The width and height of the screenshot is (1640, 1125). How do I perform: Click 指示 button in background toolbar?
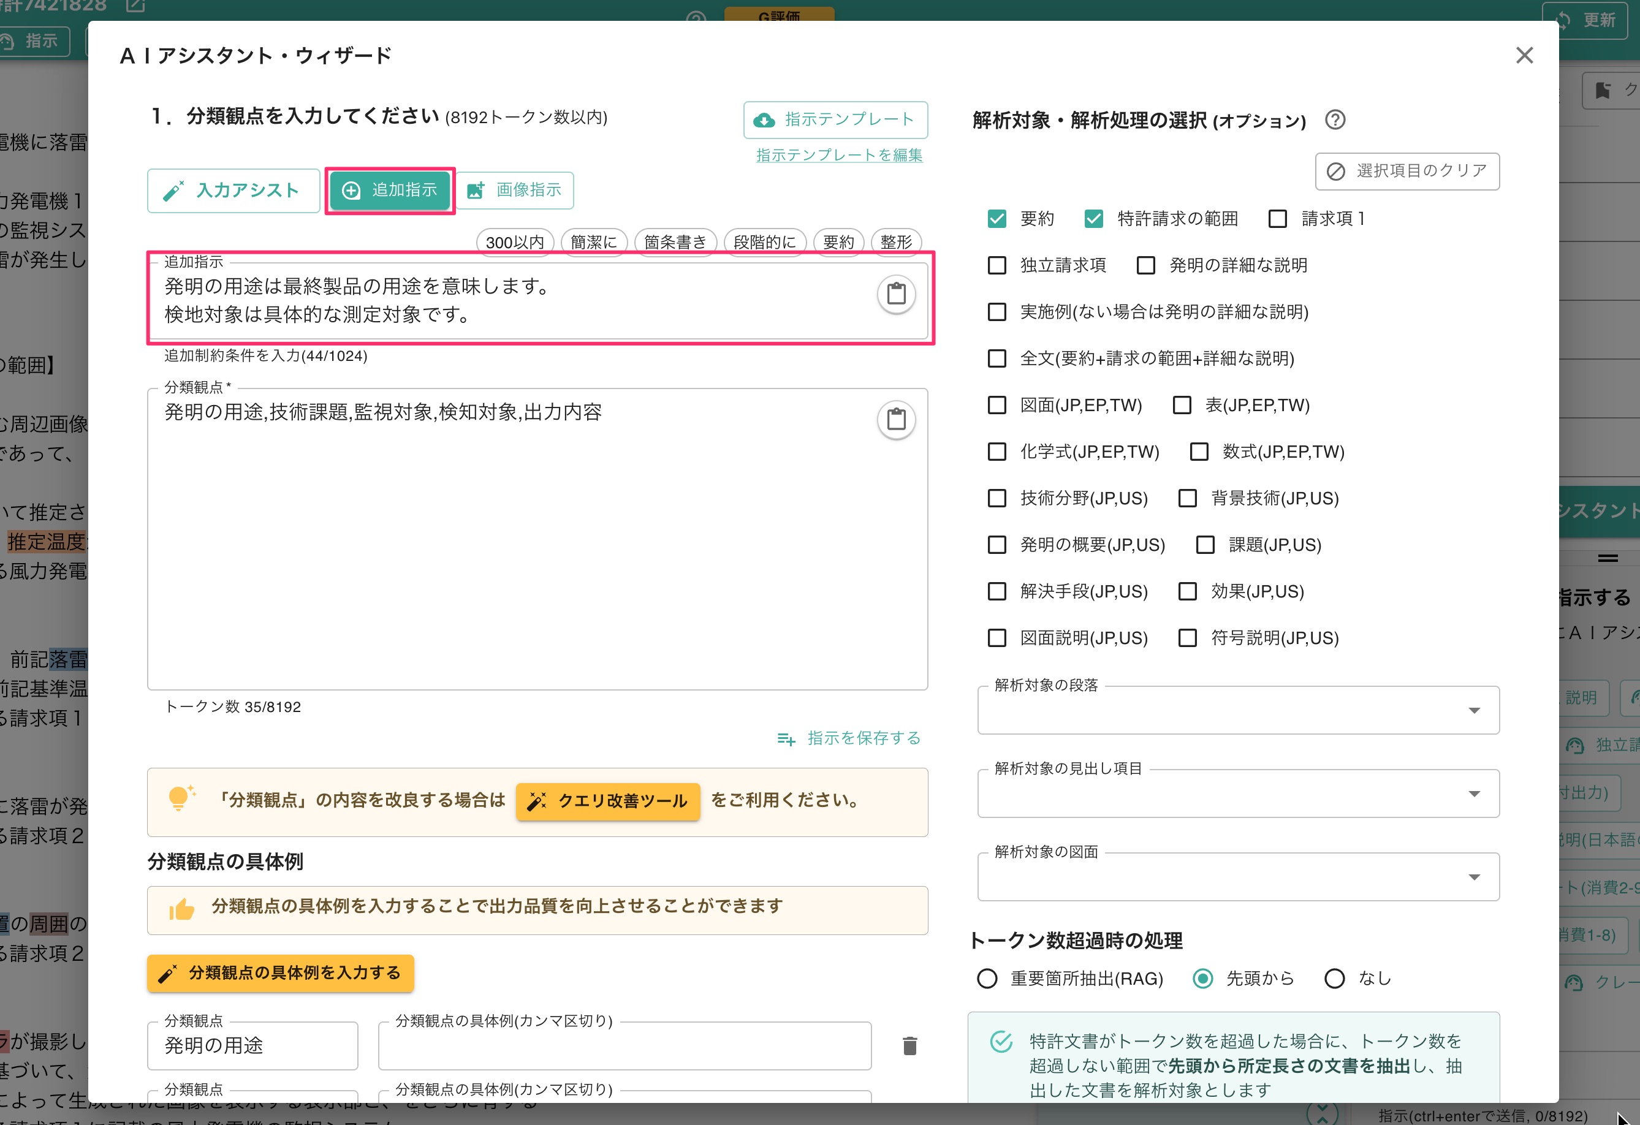(x=32, y=41)
